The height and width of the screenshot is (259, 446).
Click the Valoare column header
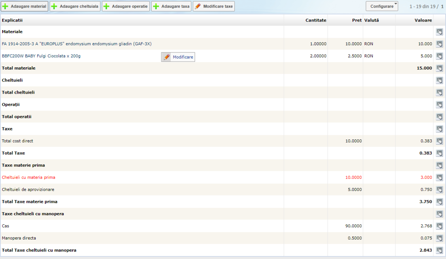[x=423, y=20]
